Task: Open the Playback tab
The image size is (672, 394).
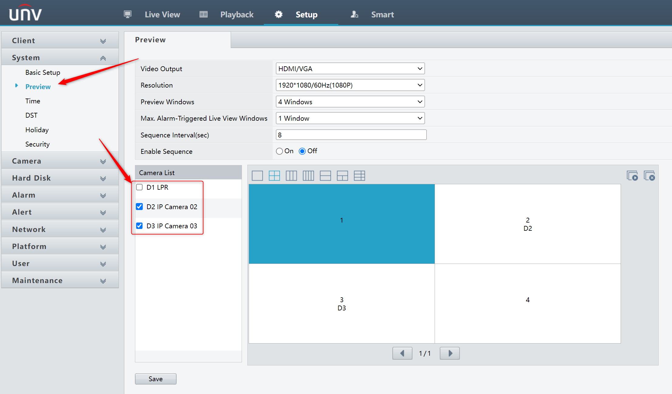Action: click(x=236, y=15)
